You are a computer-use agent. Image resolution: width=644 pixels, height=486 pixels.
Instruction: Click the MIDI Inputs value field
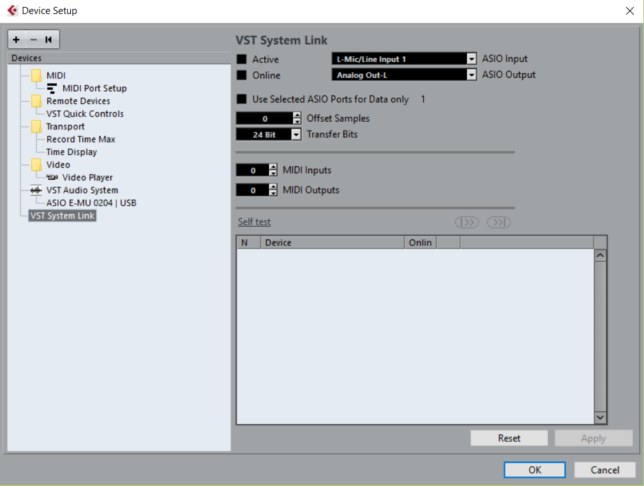click(x=253, y=170)
